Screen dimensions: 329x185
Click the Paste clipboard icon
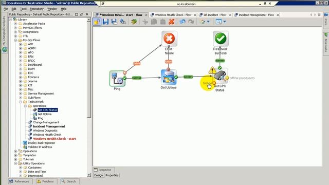pyautogui.click(x=163, y=22)
